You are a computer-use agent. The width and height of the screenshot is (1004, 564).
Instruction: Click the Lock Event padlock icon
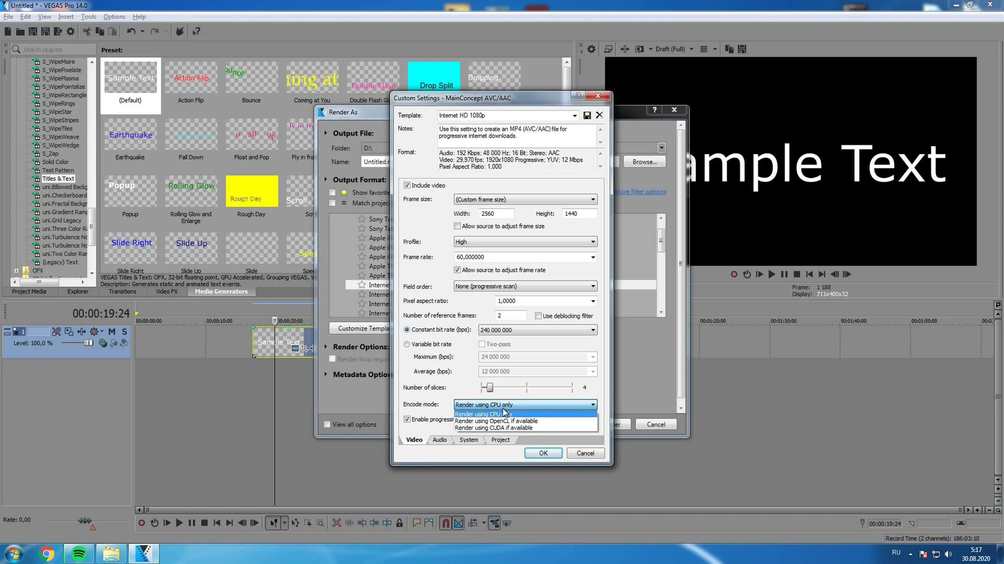coord(399,523)
